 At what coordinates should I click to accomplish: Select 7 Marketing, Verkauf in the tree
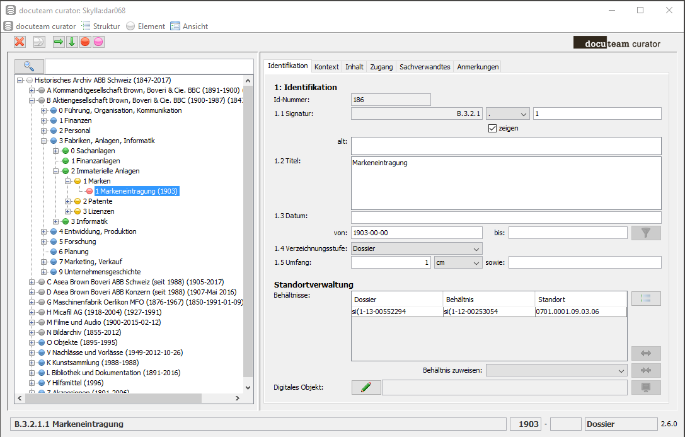90,262
